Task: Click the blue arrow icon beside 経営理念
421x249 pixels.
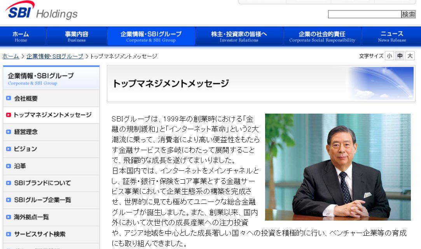Action: point(9,132)
